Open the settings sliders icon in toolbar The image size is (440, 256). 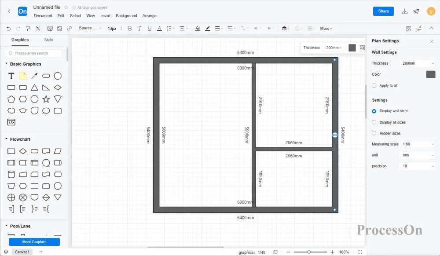[x=419, y=28]
